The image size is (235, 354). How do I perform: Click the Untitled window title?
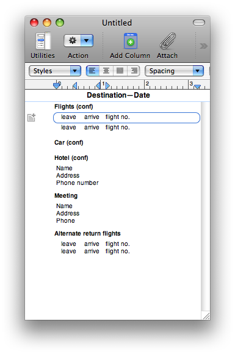coord(117,23)
